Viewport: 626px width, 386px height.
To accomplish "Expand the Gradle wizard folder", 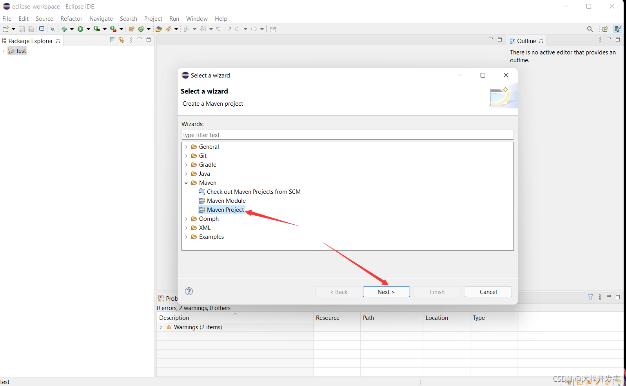I will tap(186, 165).
